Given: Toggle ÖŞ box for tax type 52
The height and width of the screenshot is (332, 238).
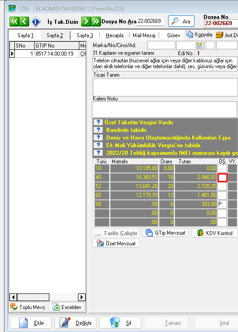Looking at the screenshot, I should 222,186.
